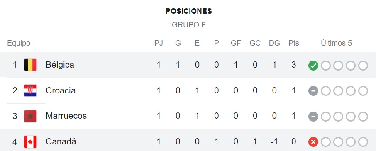Open the Croacia team link
Viewport: 376px width, 151px height.
pos(61,90)
